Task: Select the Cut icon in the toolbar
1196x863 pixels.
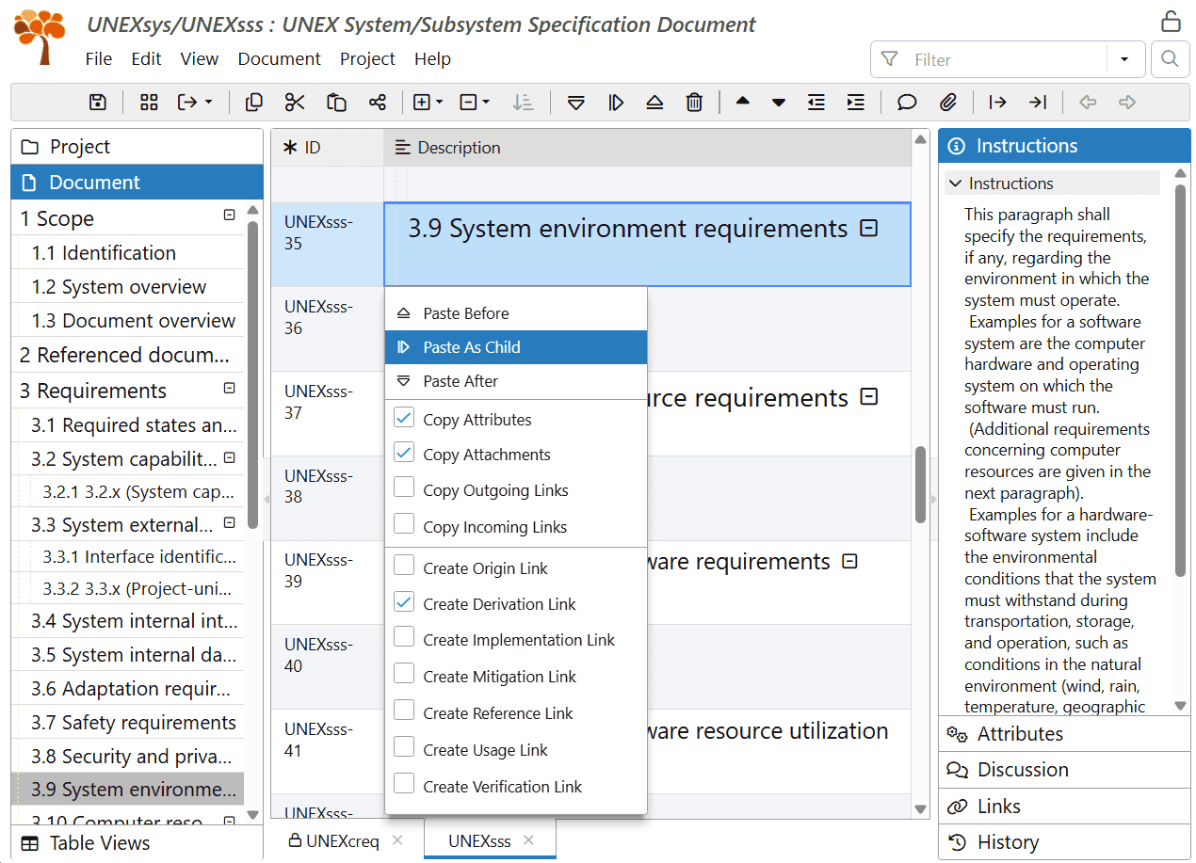Action: [295, 102]
